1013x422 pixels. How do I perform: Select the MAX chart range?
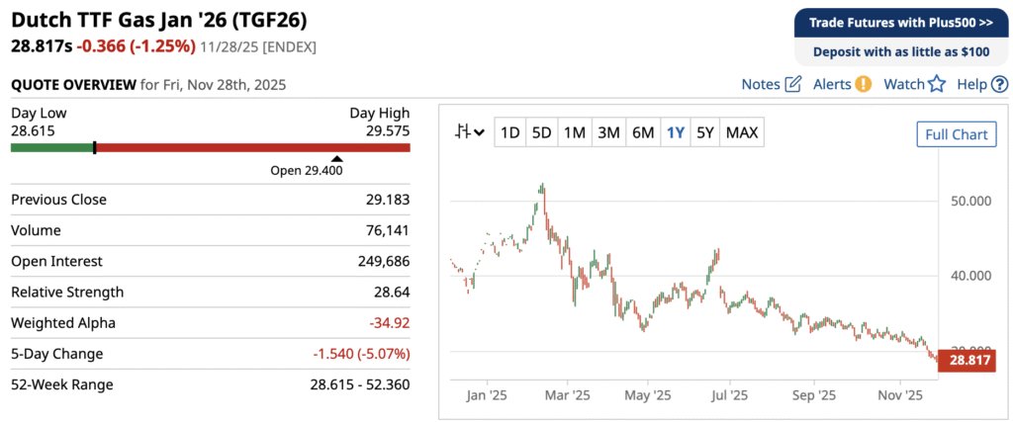pyautogui.click(x=742, y=132)
